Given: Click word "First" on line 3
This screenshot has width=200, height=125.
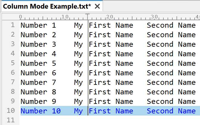Looking at the screenshot, I should point(100,44).
